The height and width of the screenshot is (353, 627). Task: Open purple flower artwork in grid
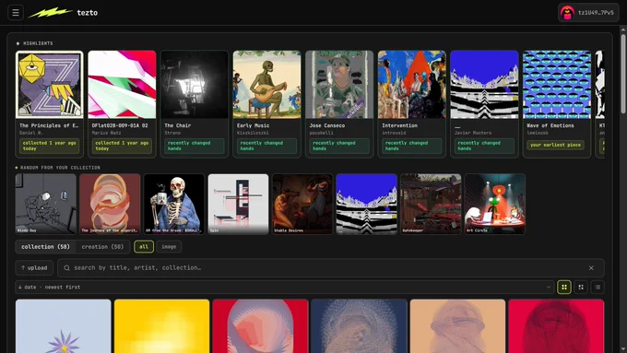point(64,326)
